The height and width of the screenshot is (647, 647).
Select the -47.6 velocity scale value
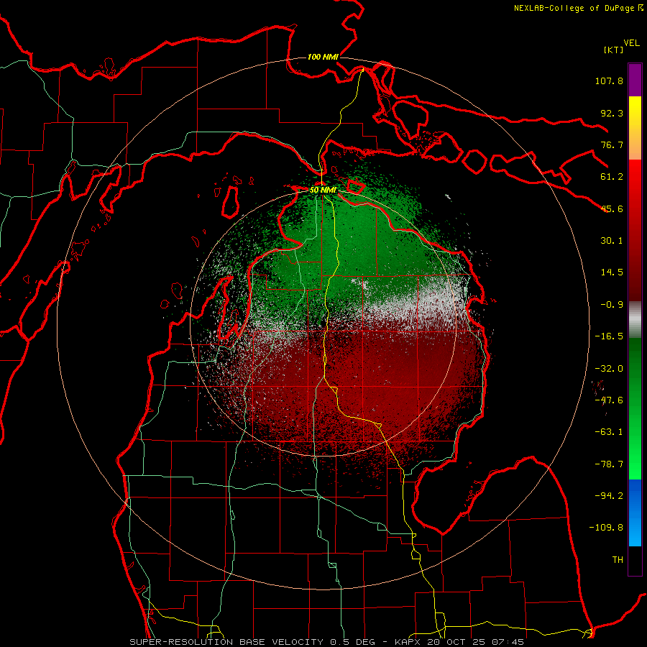tap(609, 400)
